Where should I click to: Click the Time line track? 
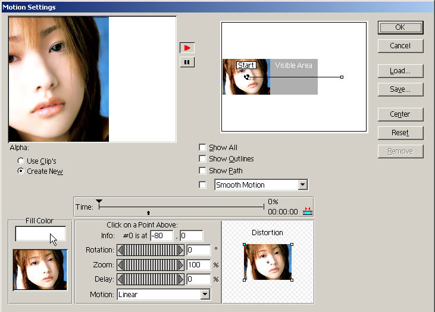coord(181,207)
